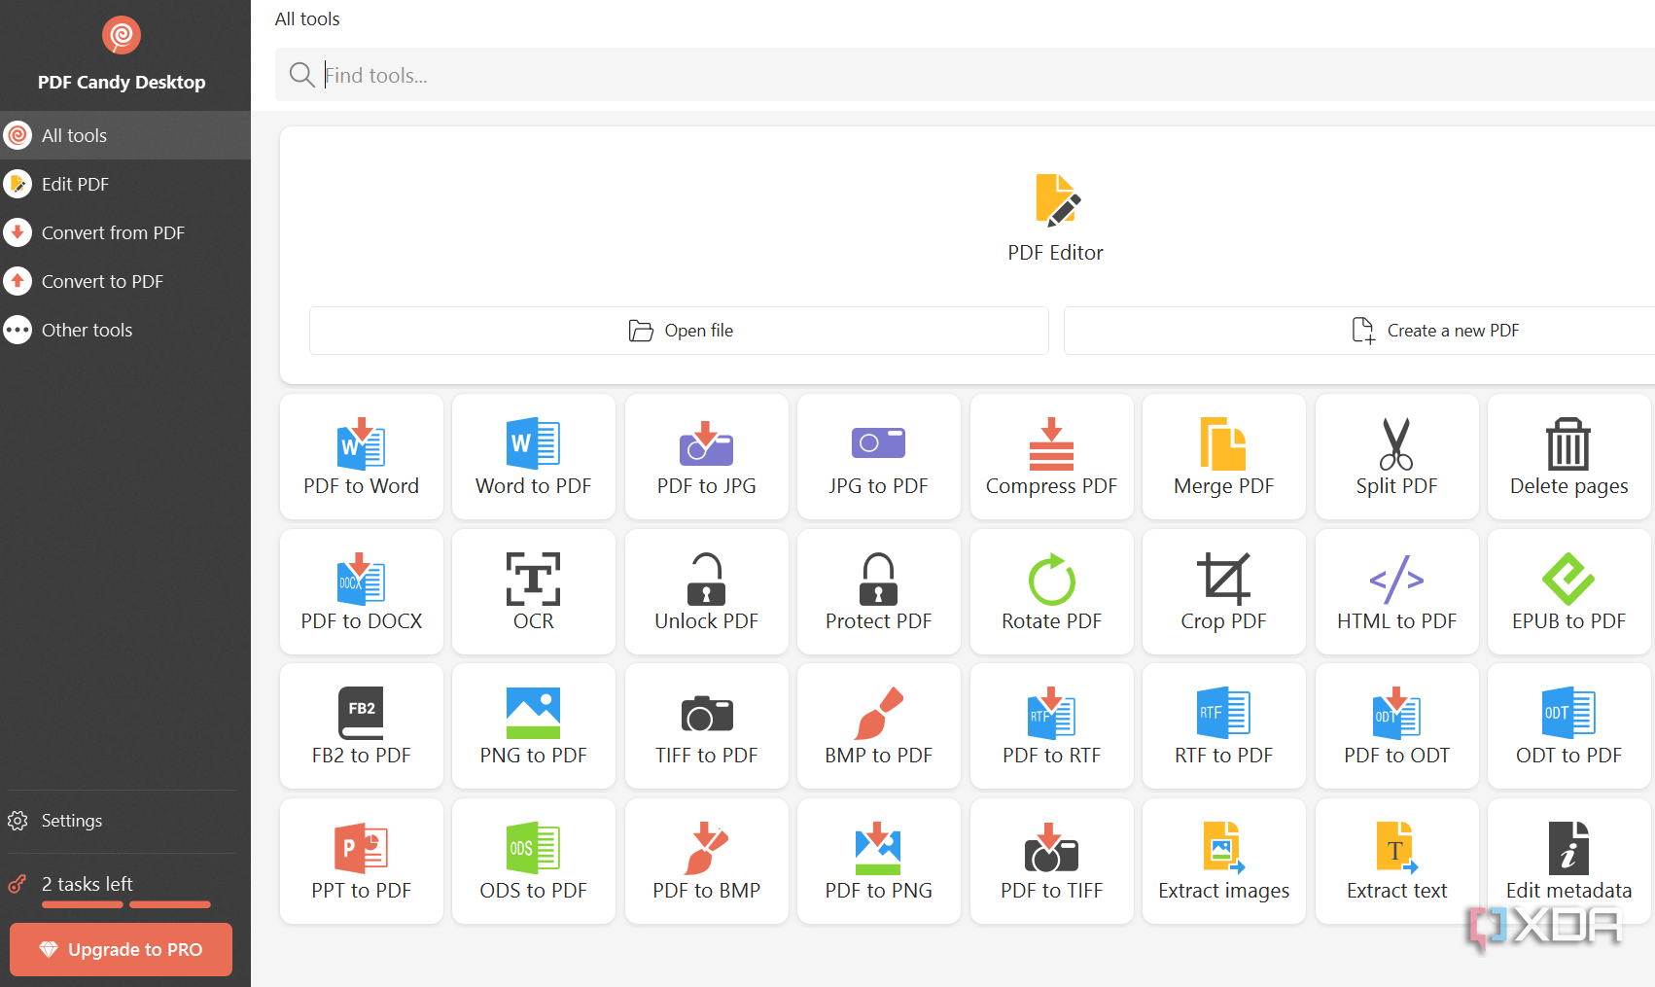Viewport: 1655px width, 987px height.
Task: Launch the OCR text recognition tool
Action: point(533,591)
